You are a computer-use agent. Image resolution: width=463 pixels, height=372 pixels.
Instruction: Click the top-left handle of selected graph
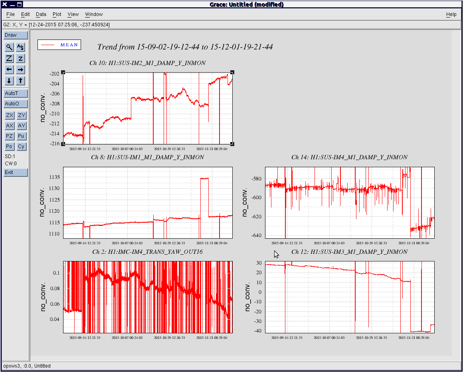(x=63, y=72)
